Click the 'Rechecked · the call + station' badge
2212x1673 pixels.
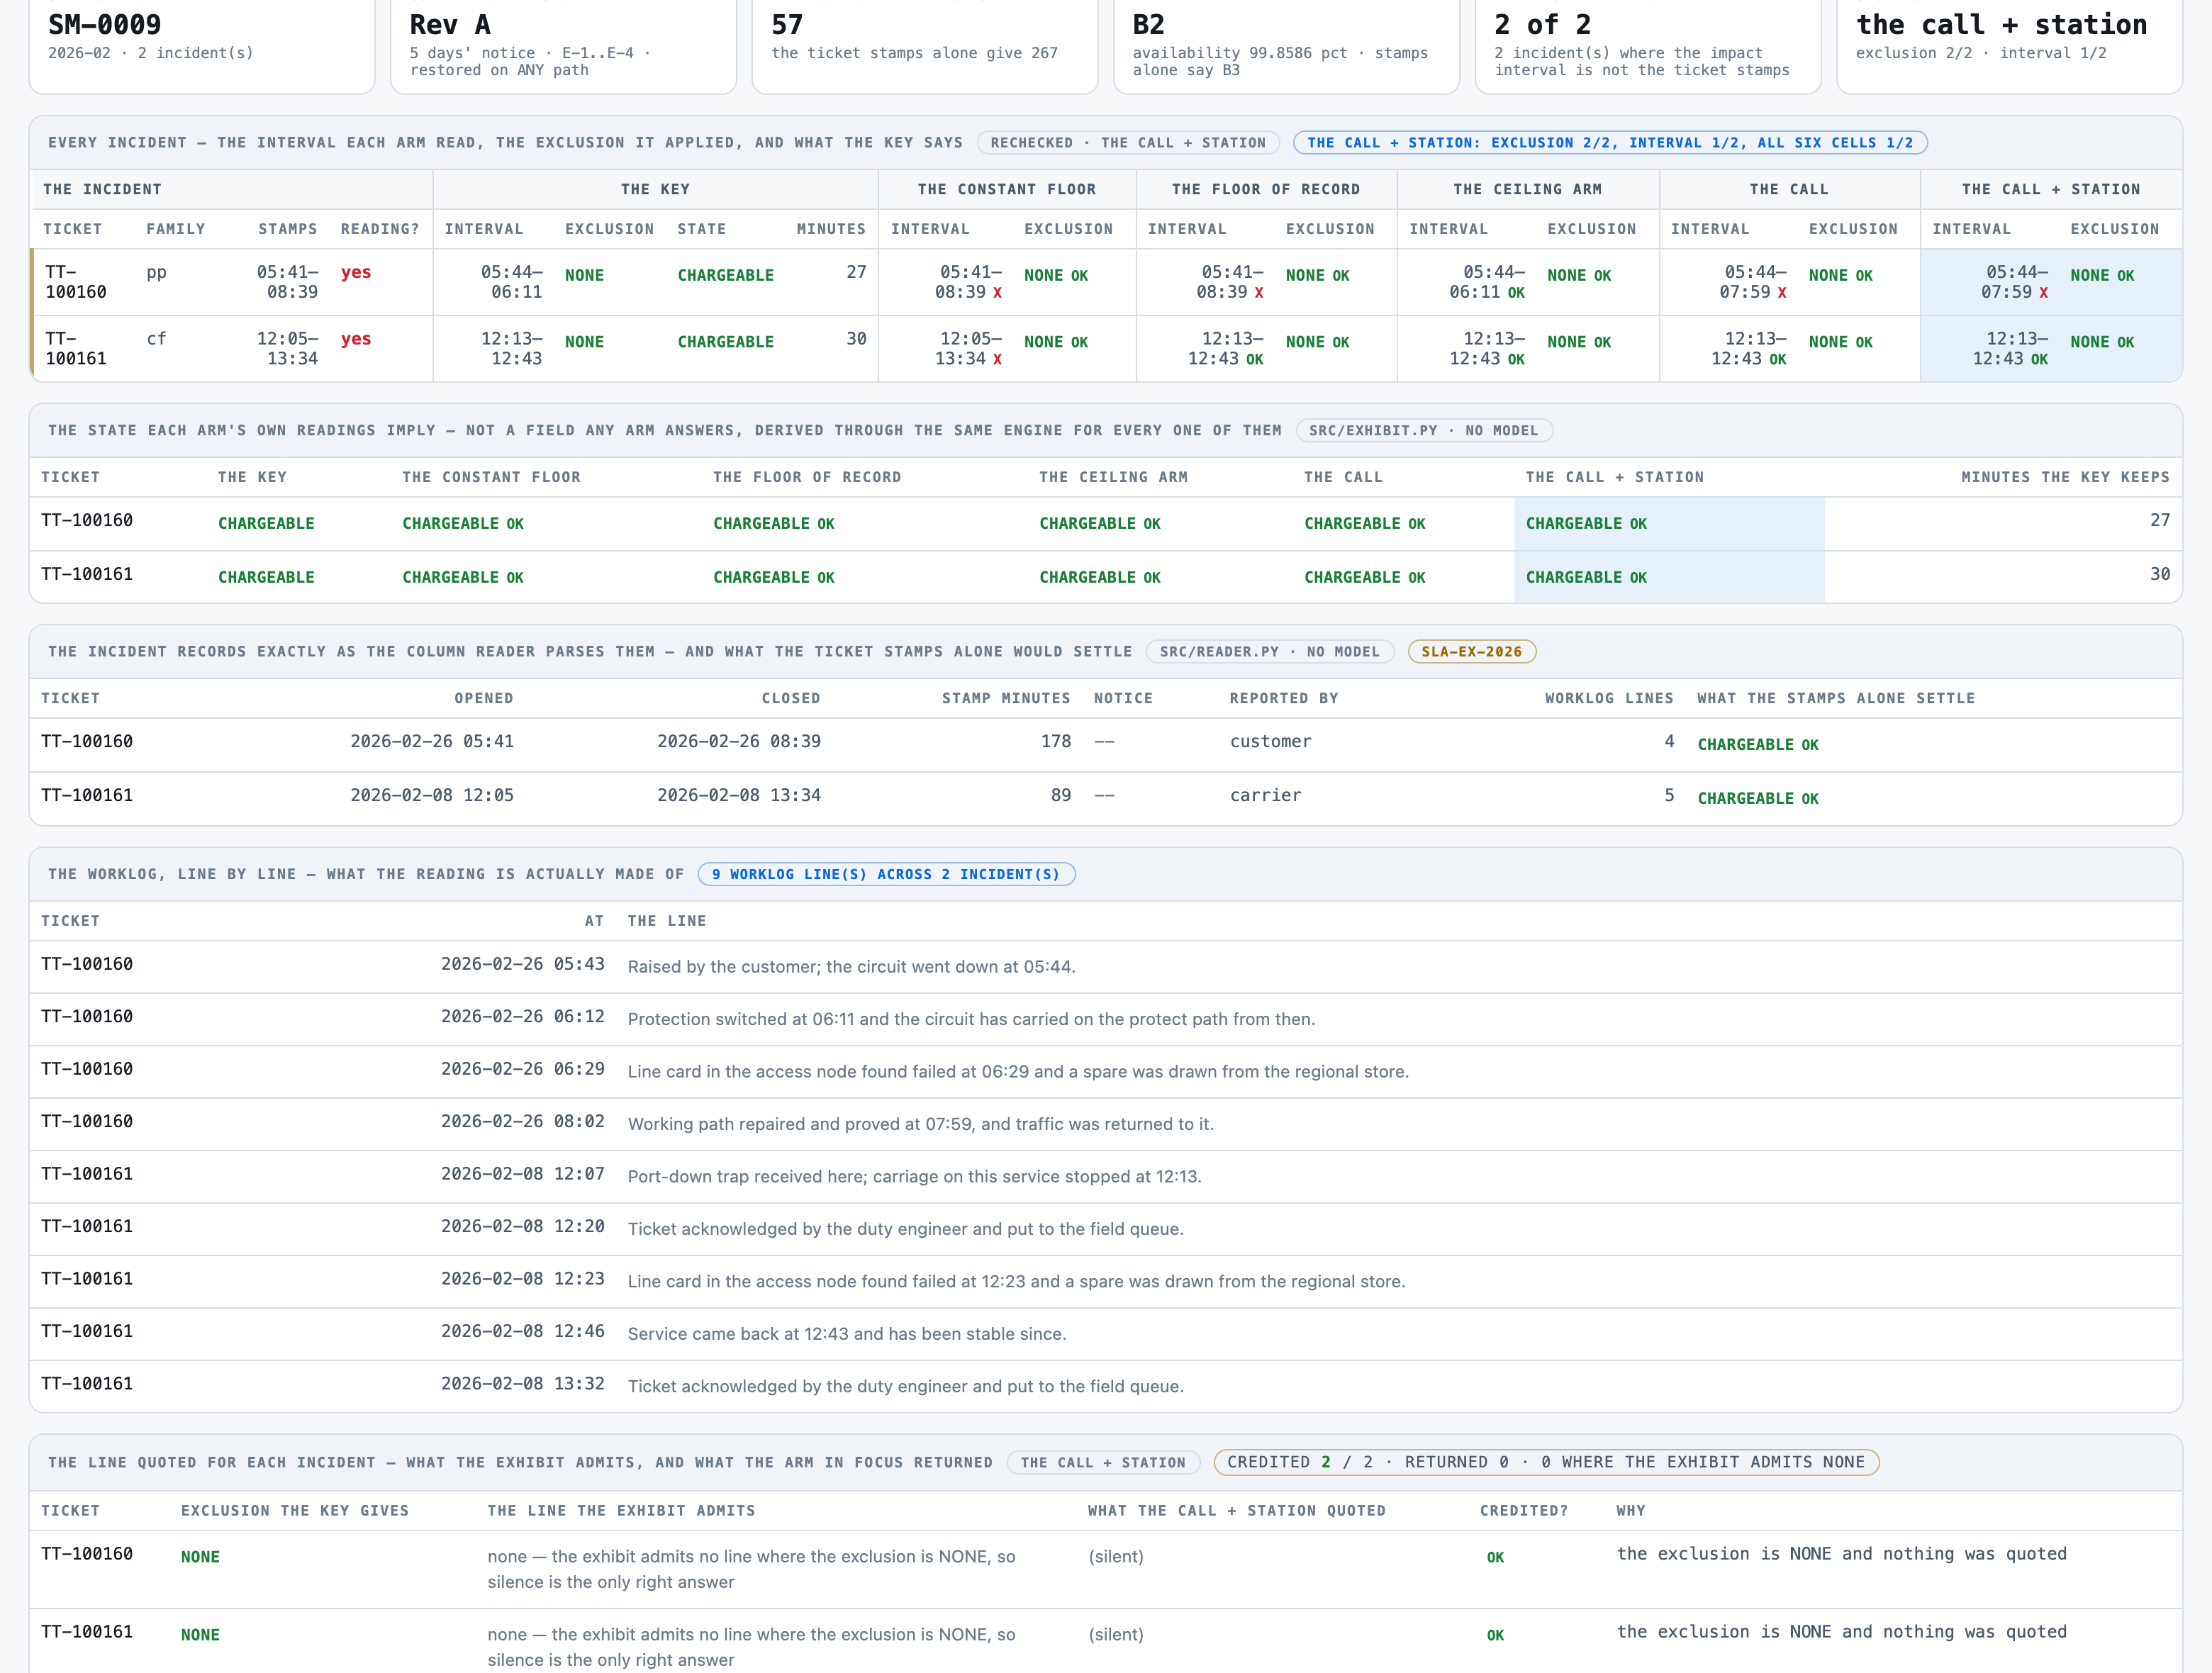point(1128,143)
